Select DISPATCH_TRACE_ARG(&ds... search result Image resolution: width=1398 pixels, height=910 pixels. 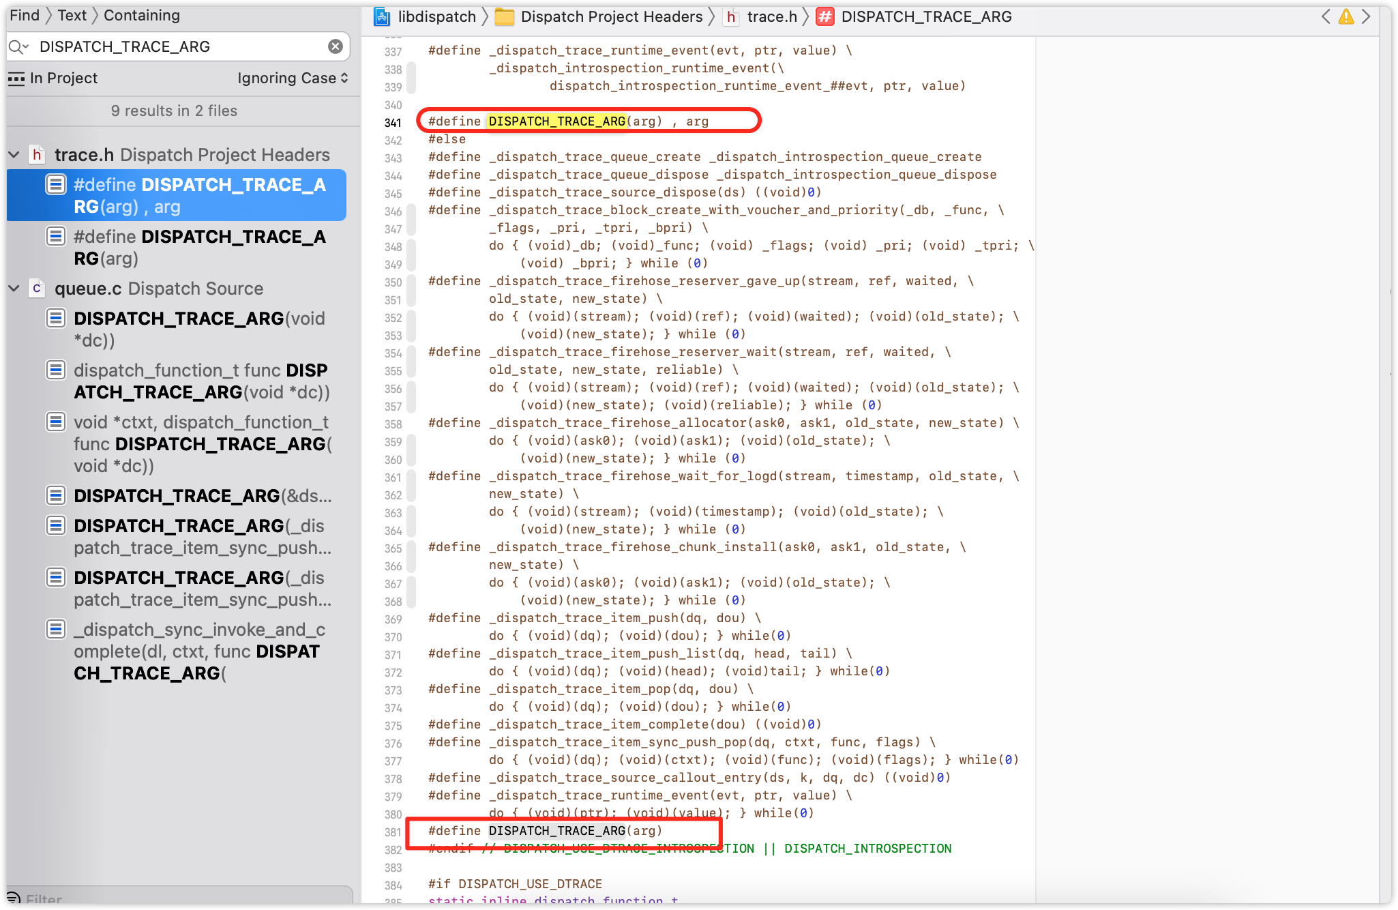click(201, 496)
